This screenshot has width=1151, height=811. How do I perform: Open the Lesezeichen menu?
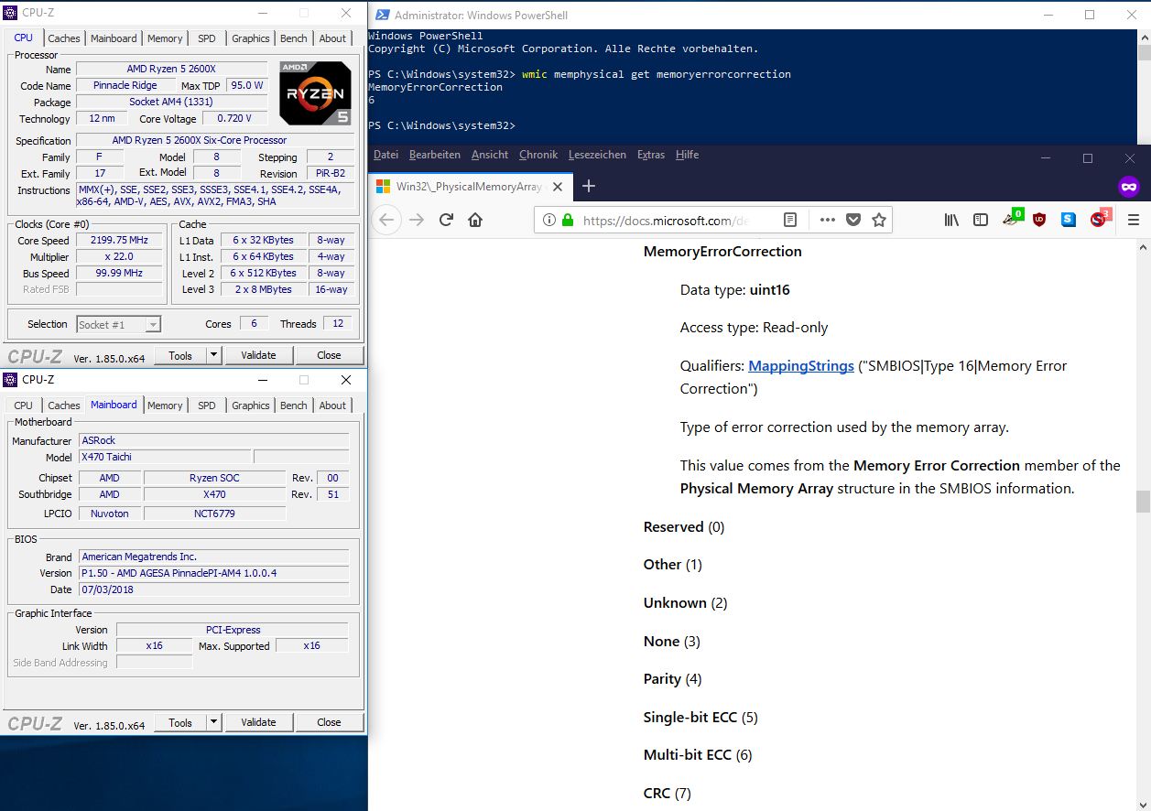pyautogui.click(x=597, y=155)
